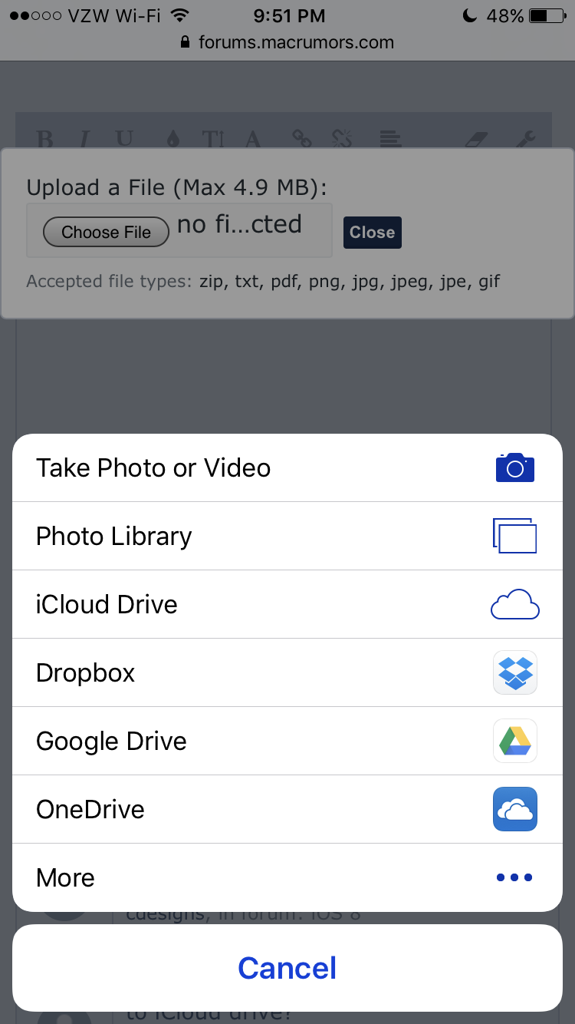Open the More sources option
575x1024 pixels.
pos(287,877)
